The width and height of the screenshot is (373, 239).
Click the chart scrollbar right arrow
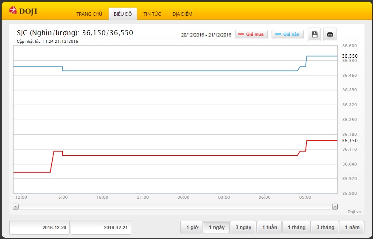(x=335, y=207)
